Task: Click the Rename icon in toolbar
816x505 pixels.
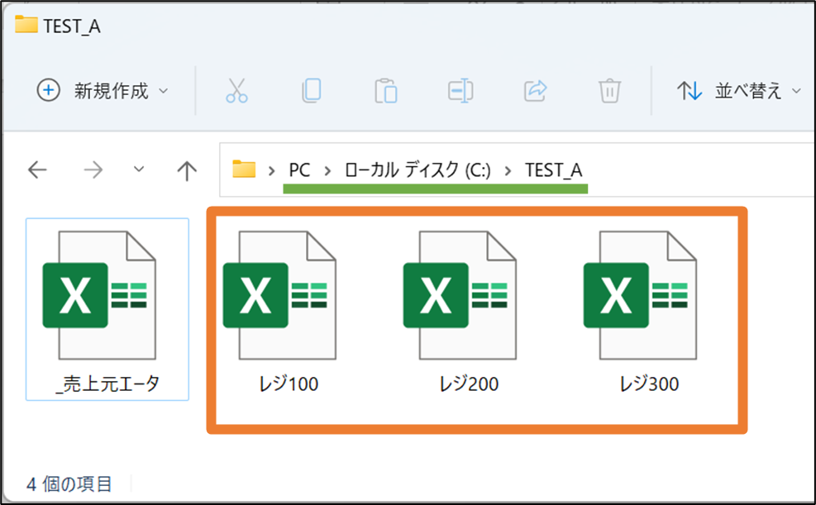Action: [x=460, y=90]
